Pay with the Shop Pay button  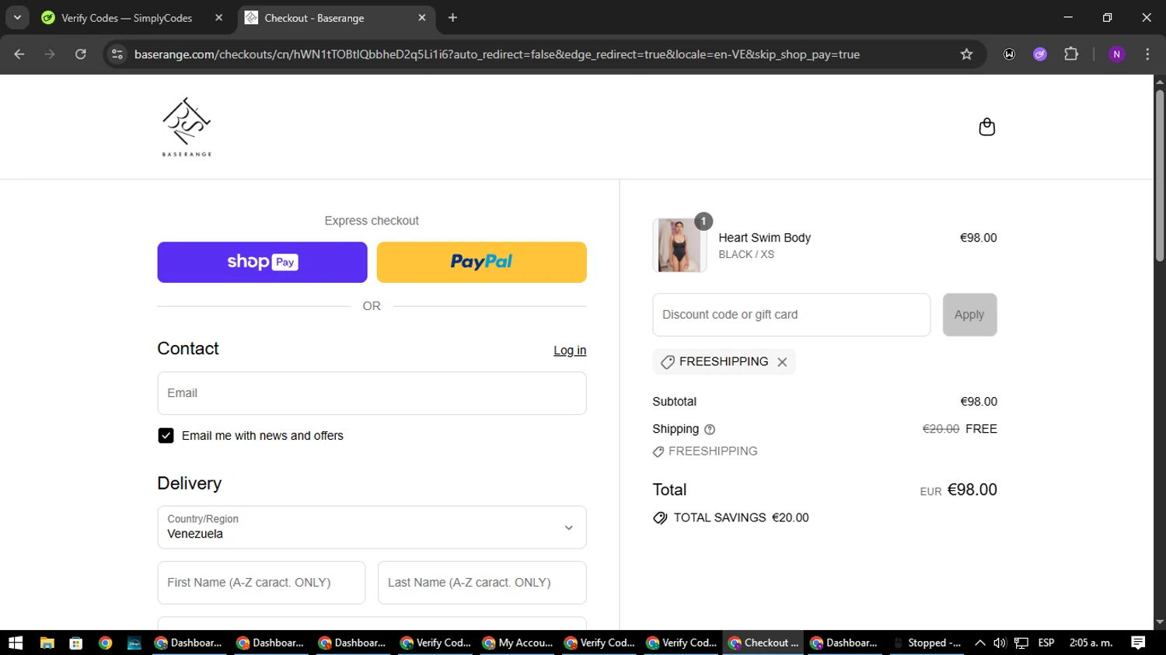(x=262, y=262)
